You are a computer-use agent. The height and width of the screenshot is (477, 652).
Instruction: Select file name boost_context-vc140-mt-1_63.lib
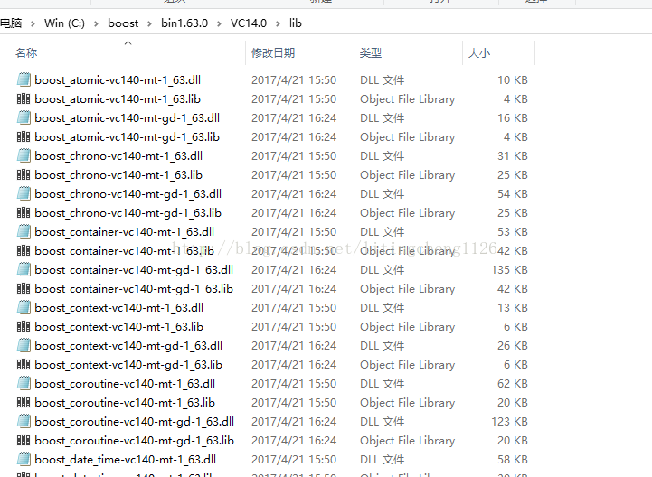click(119, 327)
